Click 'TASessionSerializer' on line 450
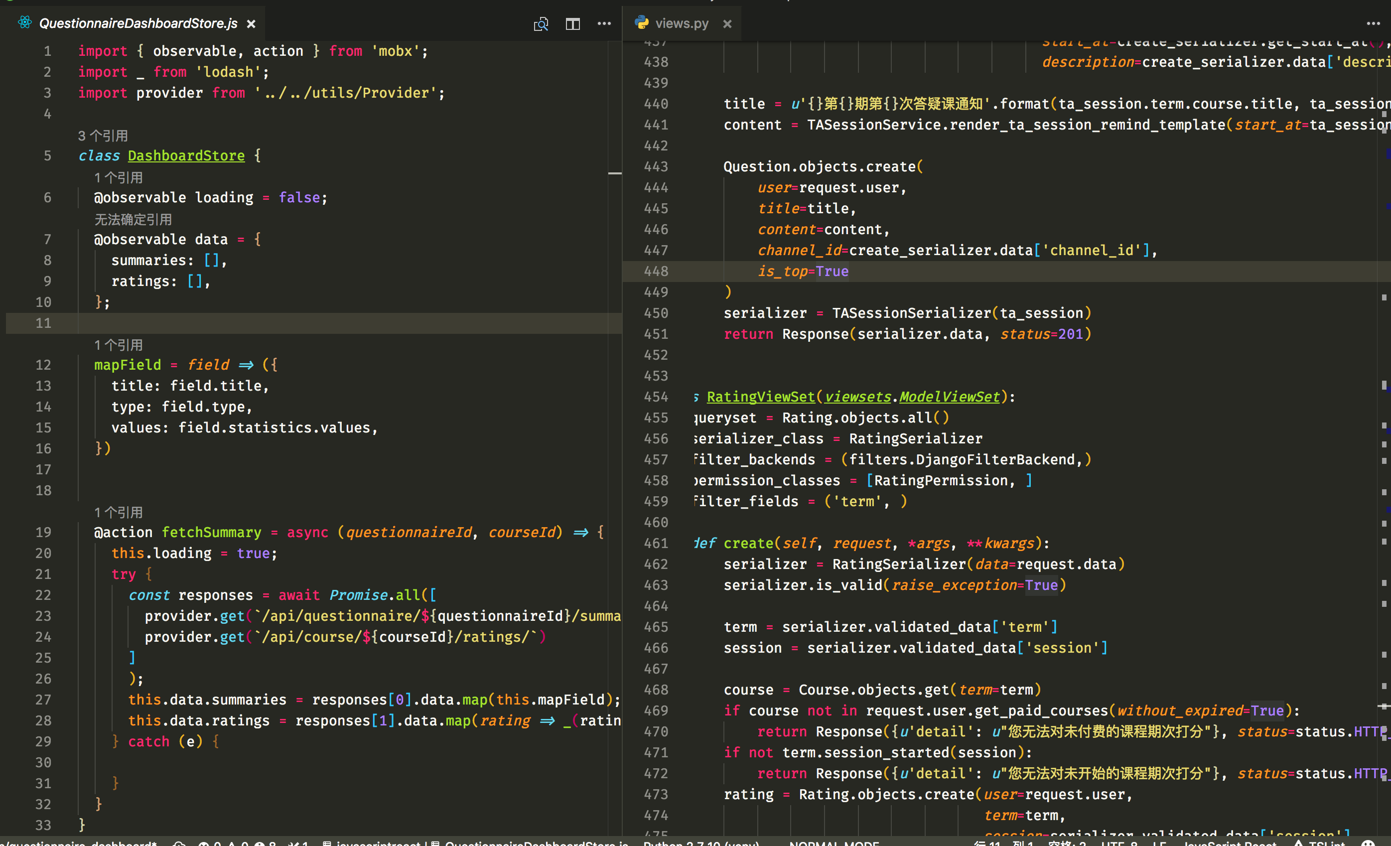The width and height of the screenshot is (1391, 846). tap(912, 313)
